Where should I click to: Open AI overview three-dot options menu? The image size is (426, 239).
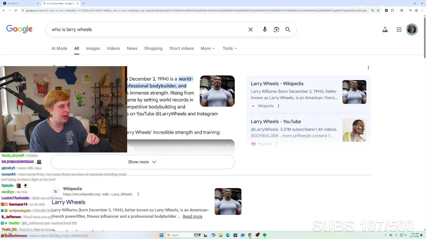[x=368, y=68]
